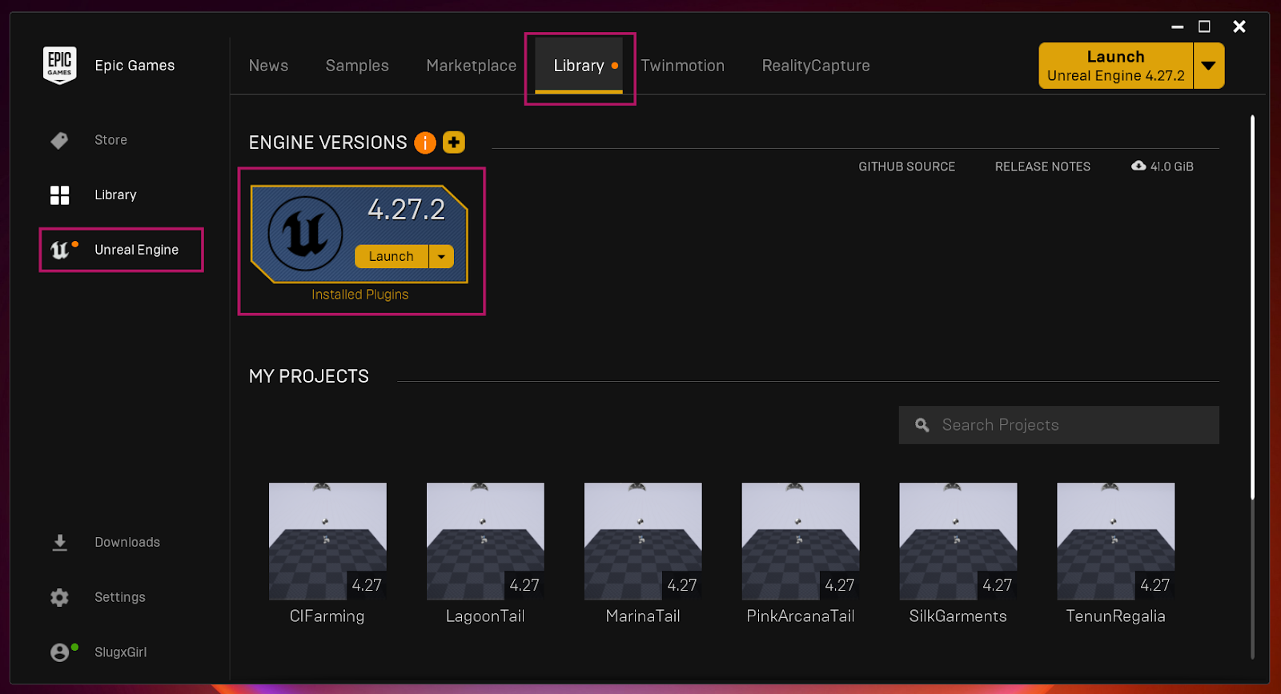Click the Library label in sidebar
Screen dimensions: 1281x694
[x=115, y=195]
